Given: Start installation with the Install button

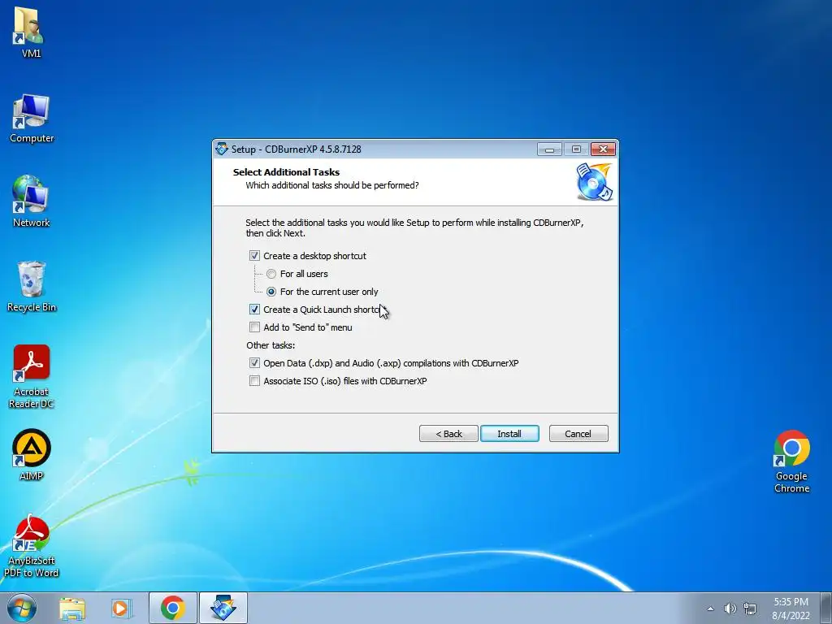Looking at the screenshot, I should click(509, 434).
